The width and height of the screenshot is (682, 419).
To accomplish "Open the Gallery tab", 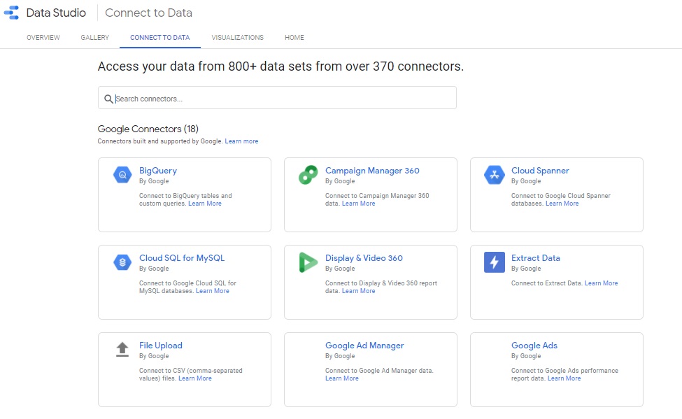I will click(x=94, y=38).
